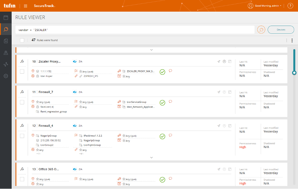Open the comment bubble on Firewall_7

tap(170, 102)
